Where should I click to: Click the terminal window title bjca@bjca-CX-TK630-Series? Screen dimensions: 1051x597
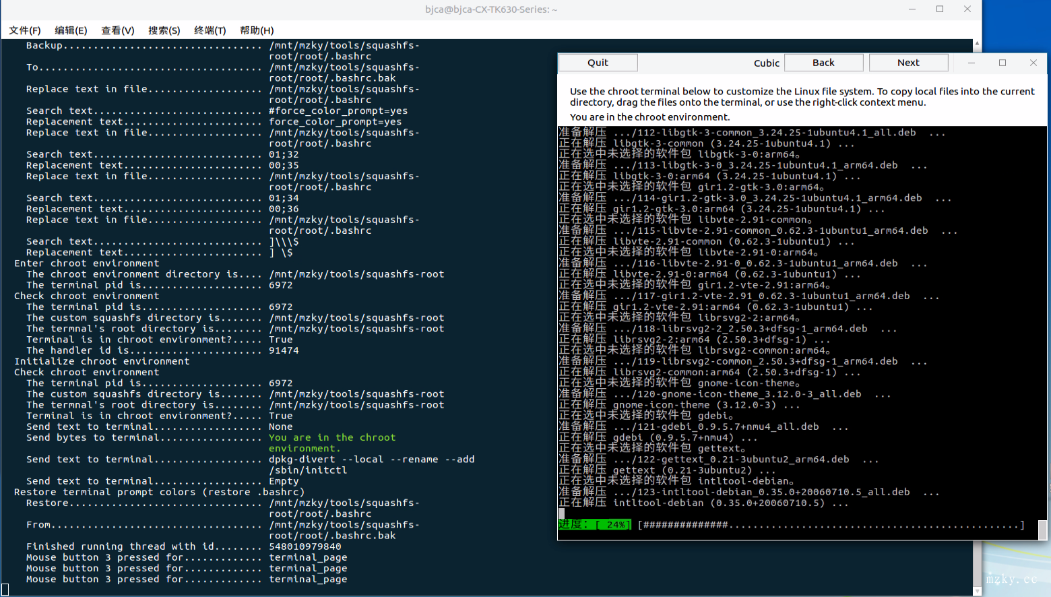pyautogui.click(x=491, y=9)
